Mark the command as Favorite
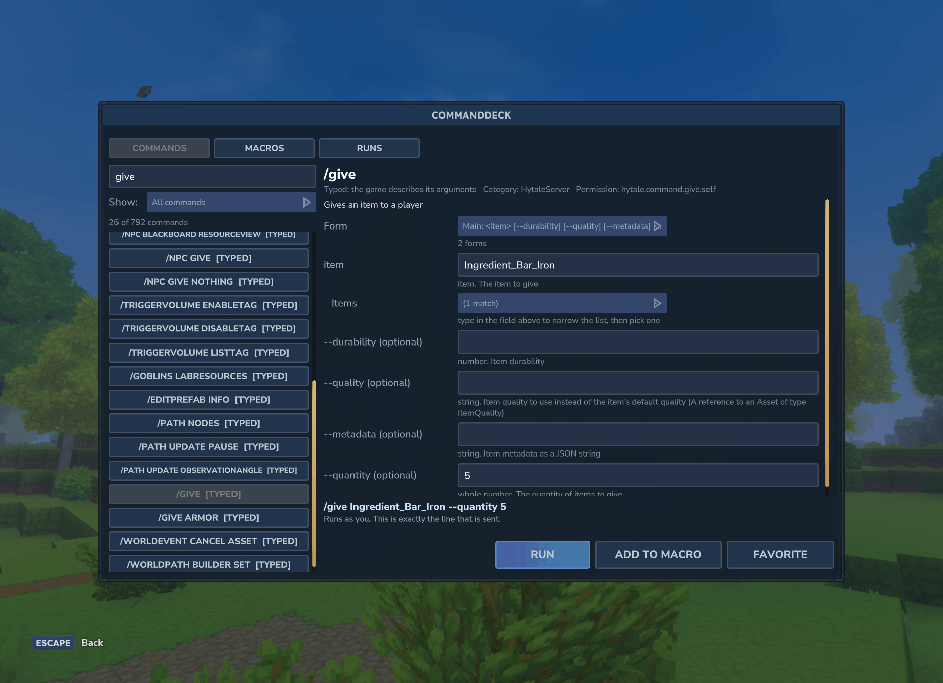 click(780, 555)
